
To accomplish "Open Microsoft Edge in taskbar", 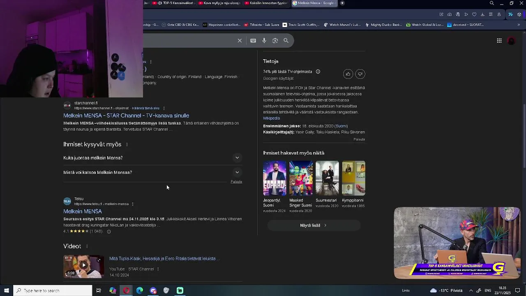I will click(140, 291).
